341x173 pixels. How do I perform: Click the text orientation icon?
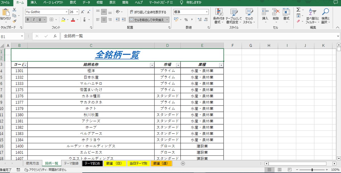pyautogui.click(x=118, y=12)
